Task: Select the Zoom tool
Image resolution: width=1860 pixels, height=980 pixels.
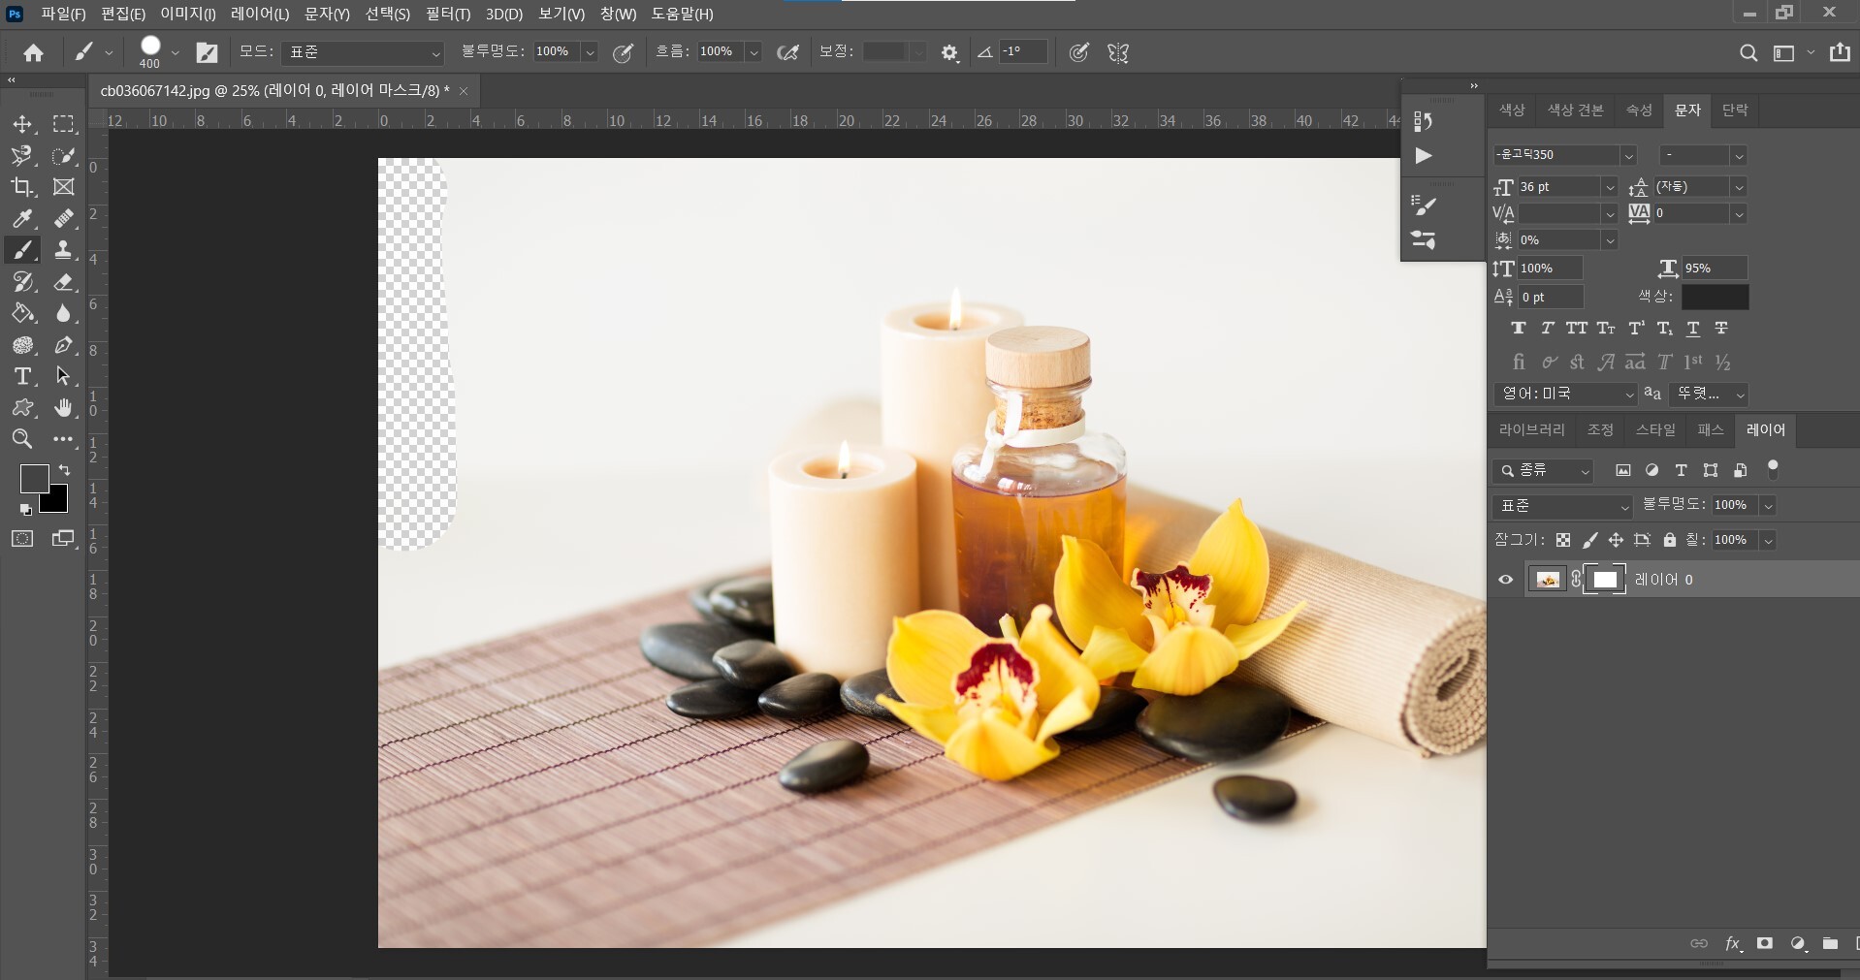Action: coord(22,439)
